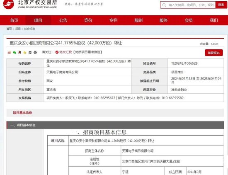Click phone number 010-66295582
Viewport: 228px width, 175px height.
coord(173,98)
